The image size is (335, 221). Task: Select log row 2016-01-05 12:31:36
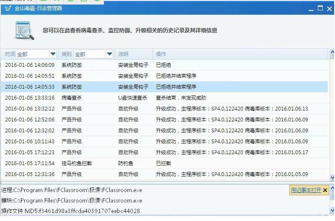pos(164,174)
